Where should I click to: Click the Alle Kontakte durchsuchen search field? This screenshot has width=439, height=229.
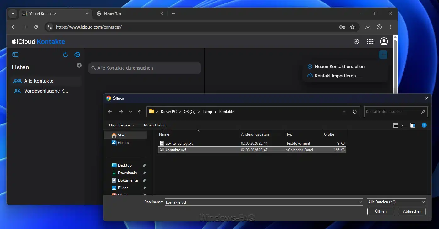coord(145,68)
